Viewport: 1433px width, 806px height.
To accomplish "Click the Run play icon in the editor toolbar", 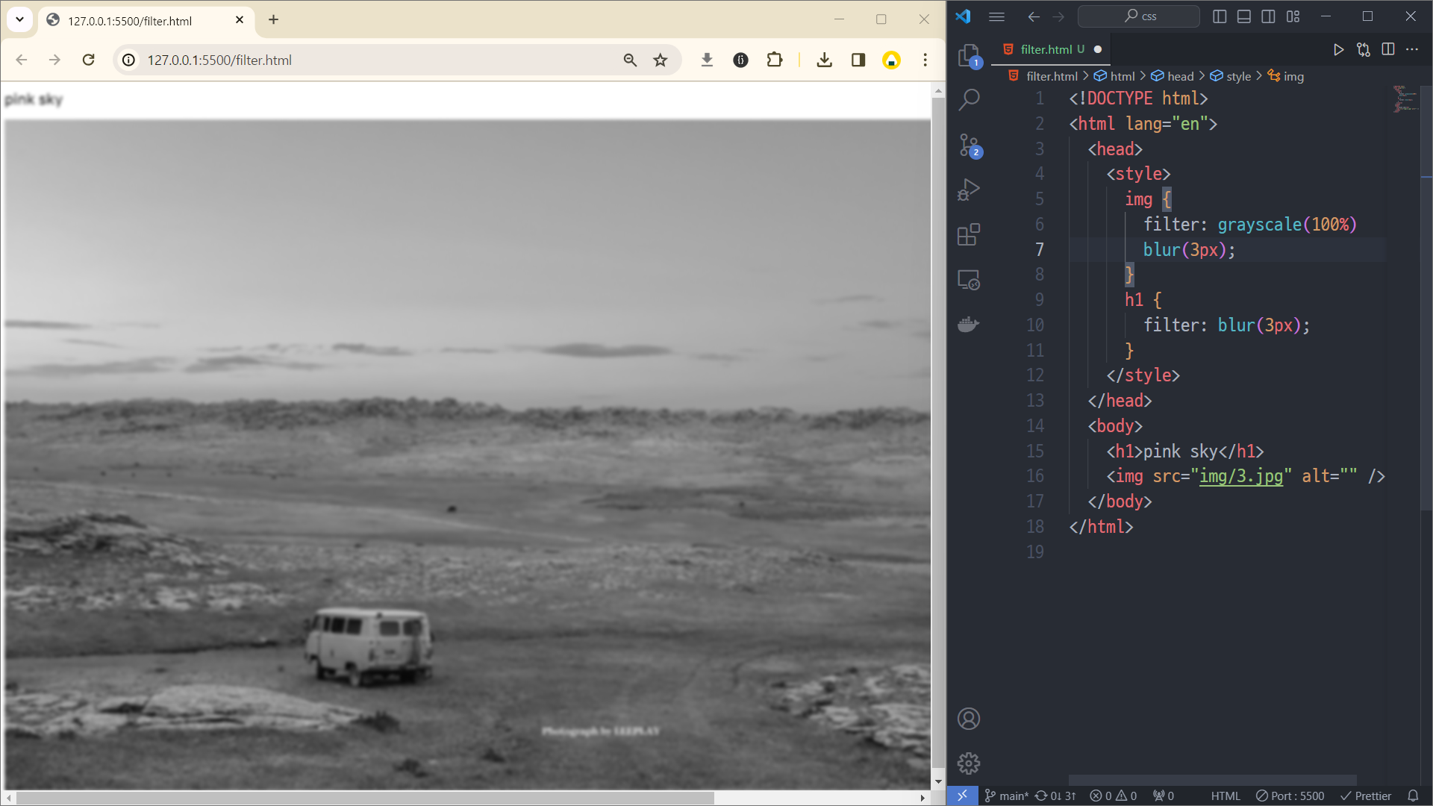I will 1338,49.
